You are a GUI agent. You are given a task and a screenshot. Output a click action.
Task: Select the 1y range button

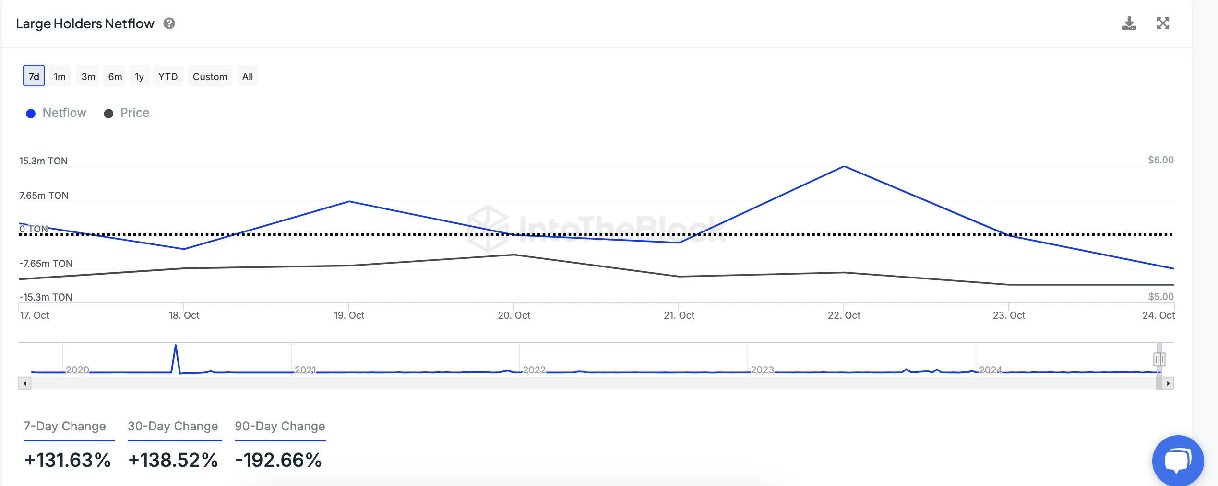pyautogui.click(x=139, y=76)
